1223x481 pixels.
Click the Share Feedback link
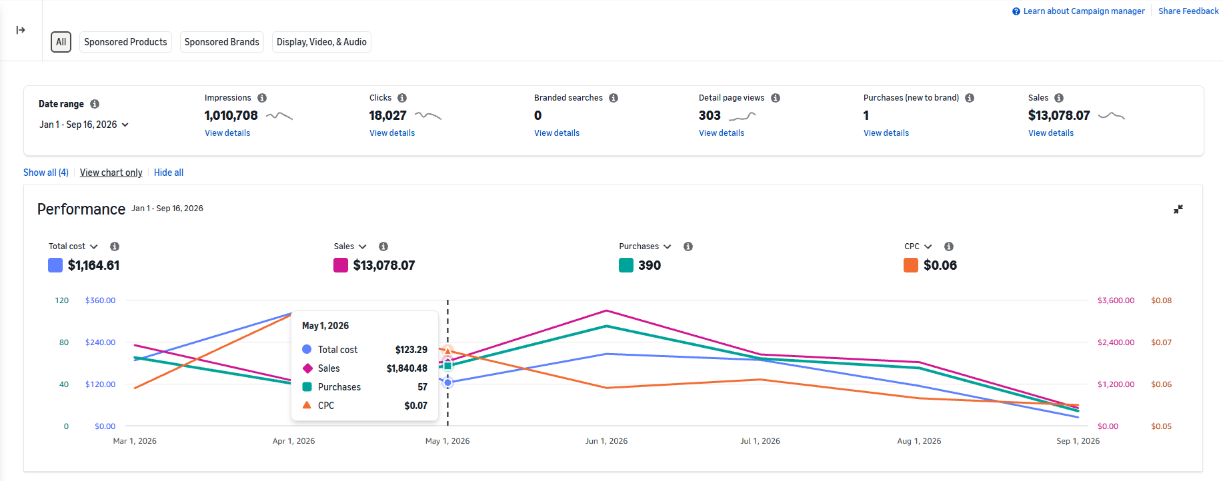point(1188,11)
